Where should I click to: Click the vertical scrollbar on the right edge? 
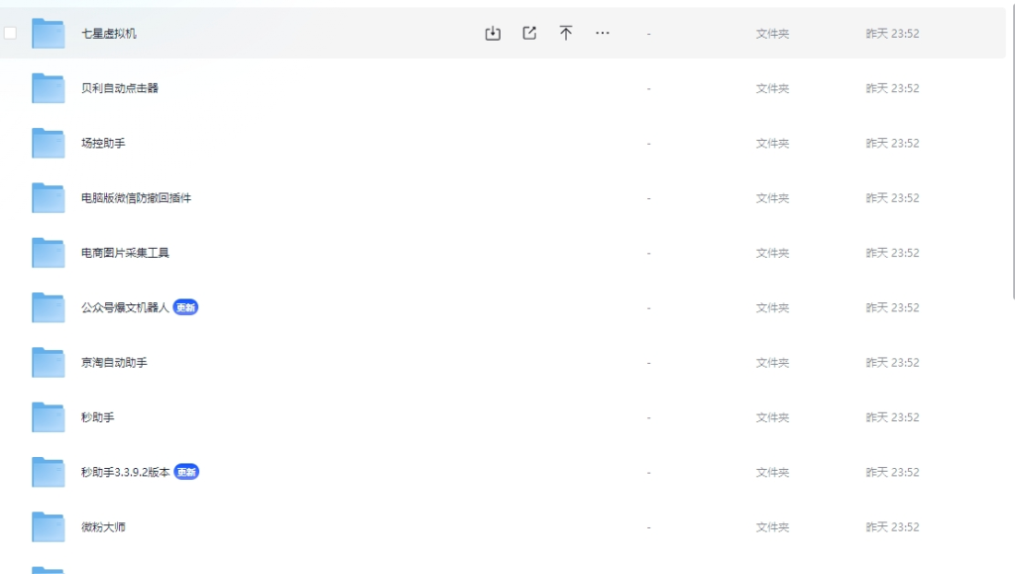pyautogui.click(x=1011, y=149)
